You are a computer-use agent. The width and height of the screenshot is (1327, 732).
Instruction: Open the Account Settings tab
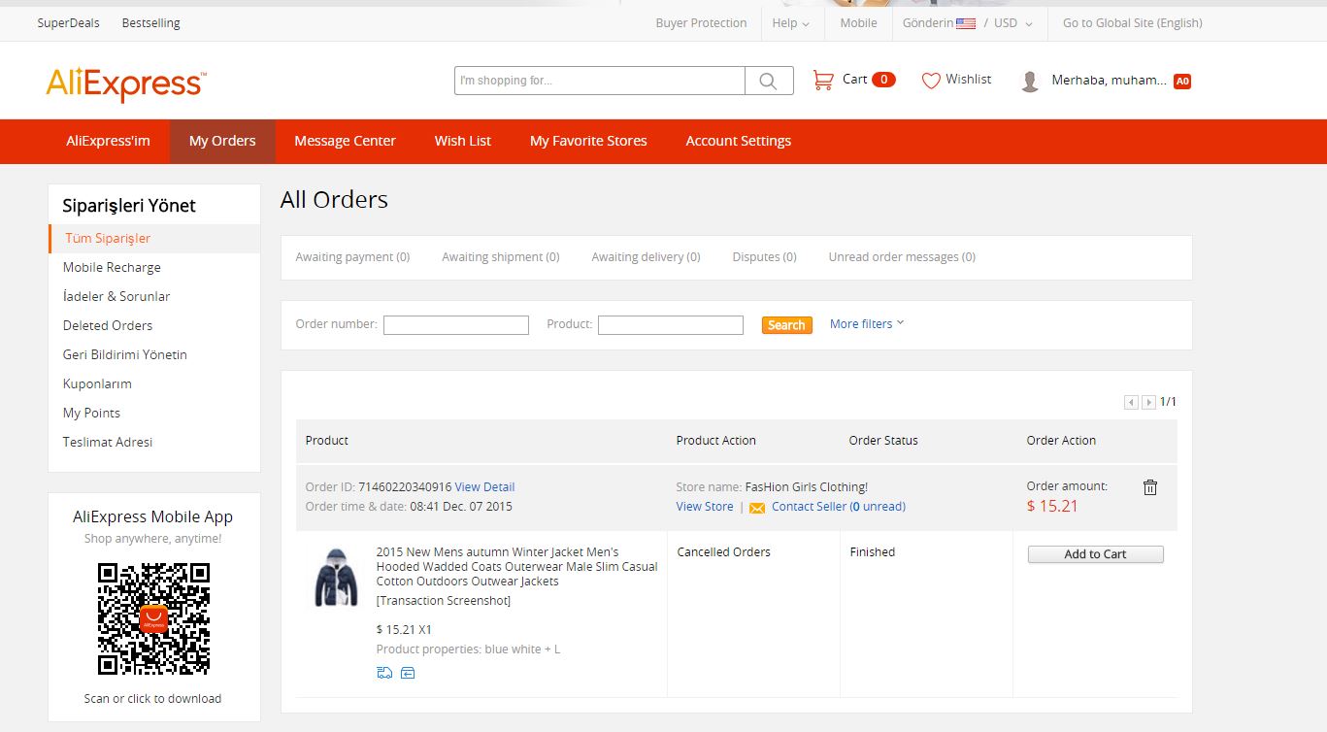point(738,141)
